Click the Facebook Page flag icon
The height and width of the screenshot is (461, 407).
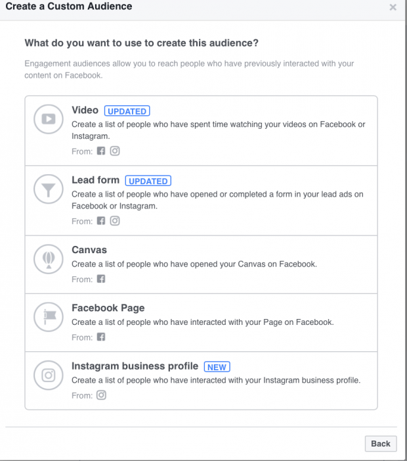49,318
